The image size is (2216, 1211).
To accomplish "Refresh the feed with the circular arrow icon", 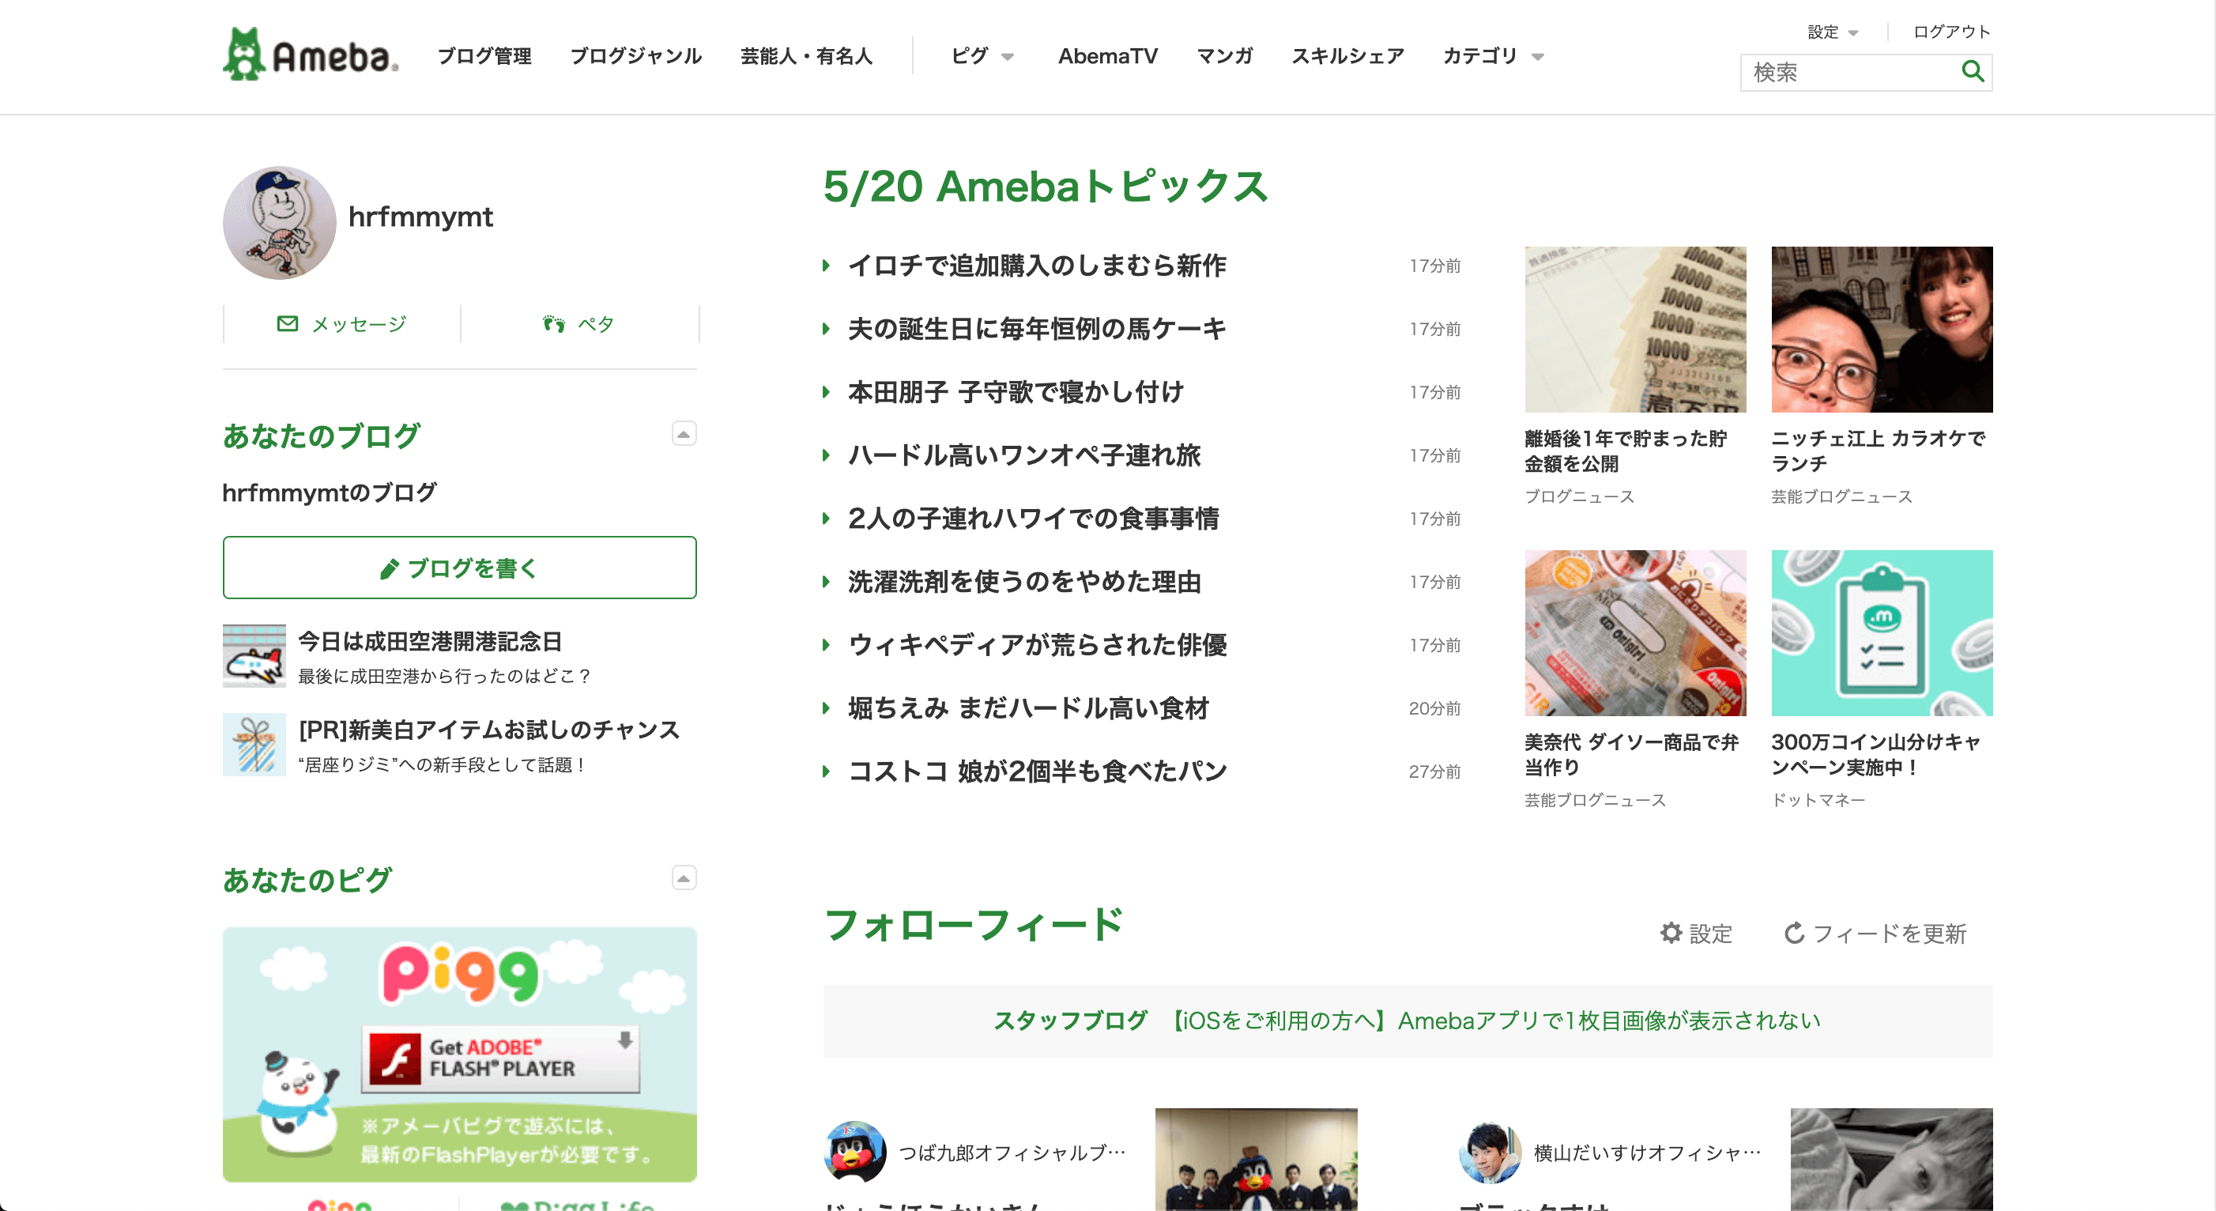I will [x=1796, y=933].
